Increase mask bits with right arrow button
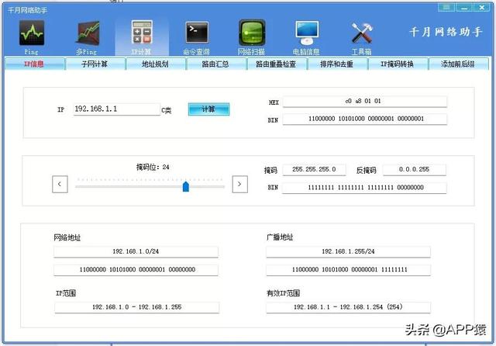 click(240, 184)
